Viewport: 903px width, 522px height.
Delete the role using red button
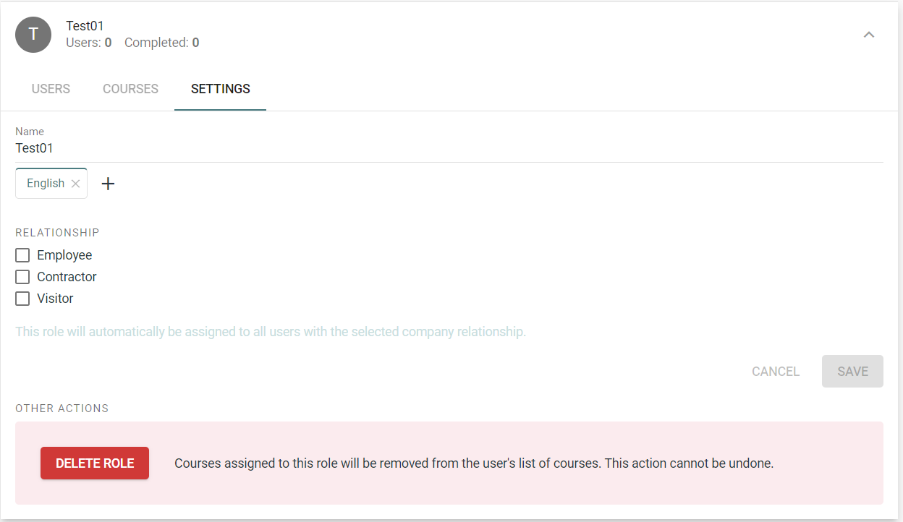[x=95, y=463]
